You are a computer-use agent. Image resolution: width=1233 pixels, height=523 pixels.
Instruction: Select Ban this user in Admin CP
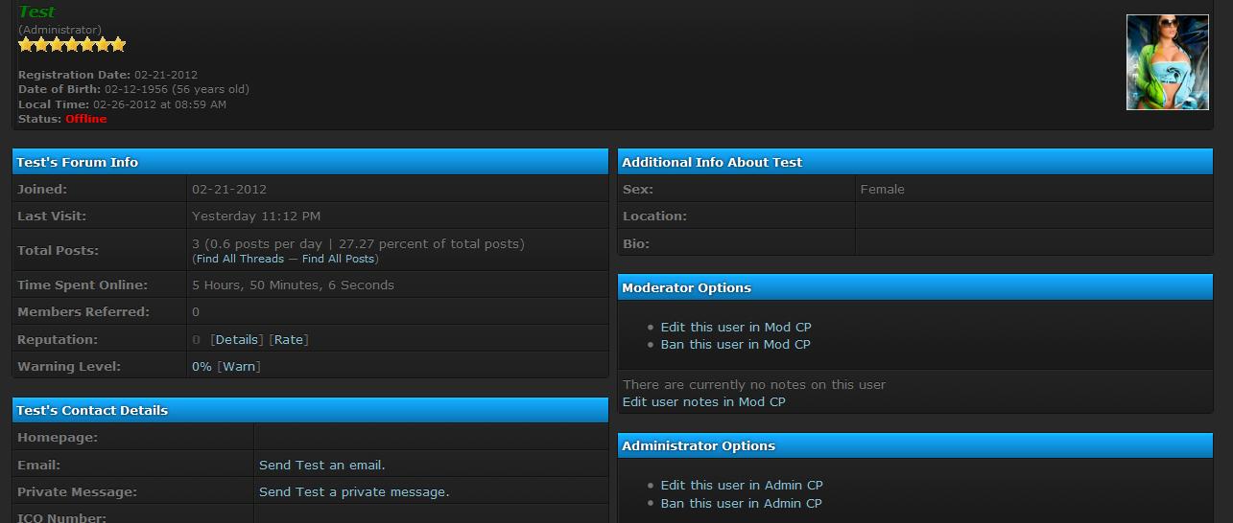(x=741, y=504)
